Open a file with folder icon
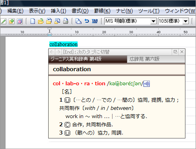196x149 pixels. click(x=41, y=21)
